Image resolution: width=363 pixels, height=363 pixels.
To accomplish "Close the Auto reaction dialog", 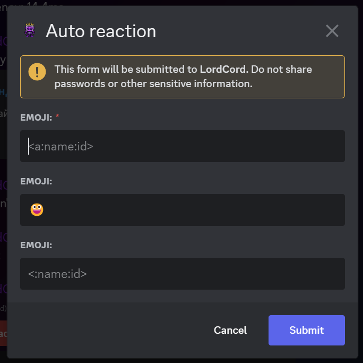I will click(x=332, y=31).
